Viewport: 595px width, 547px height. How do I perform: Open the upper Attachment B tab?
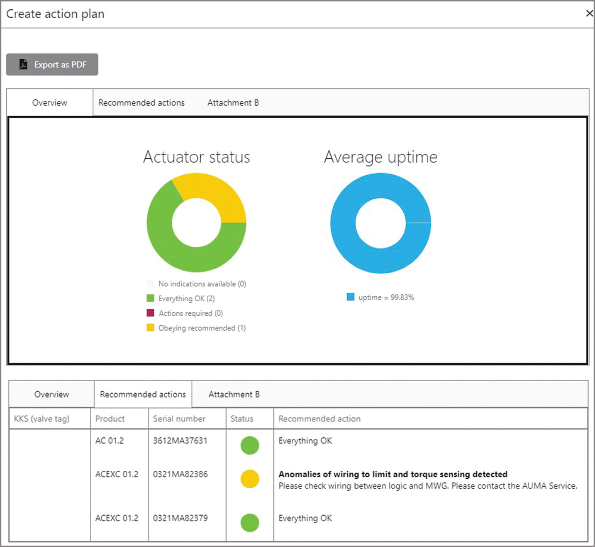coord(233,103)
